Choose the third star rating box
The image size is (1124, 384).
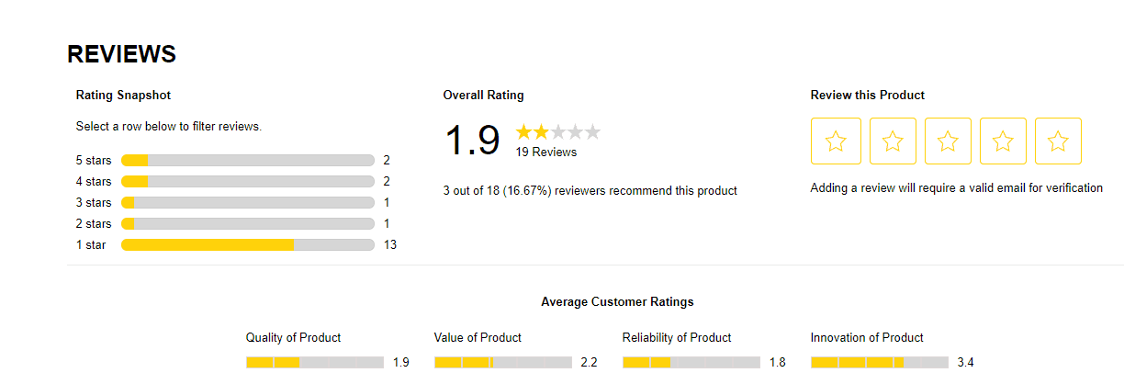[x=948, y=141]
